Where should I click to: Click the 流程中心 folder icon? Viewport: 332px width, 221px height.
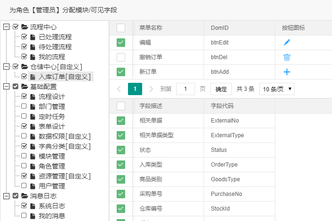25,27
